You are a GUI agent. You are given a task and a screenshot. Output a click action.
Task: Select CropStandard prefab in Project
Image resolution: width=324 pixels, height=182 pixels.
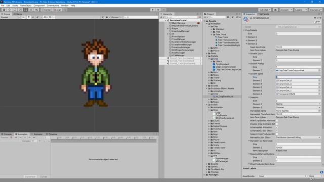222,64
